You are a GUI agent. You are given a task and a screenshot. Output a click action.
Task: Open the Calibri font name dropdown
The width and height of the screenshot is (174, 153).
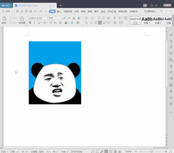coord(38,18)
